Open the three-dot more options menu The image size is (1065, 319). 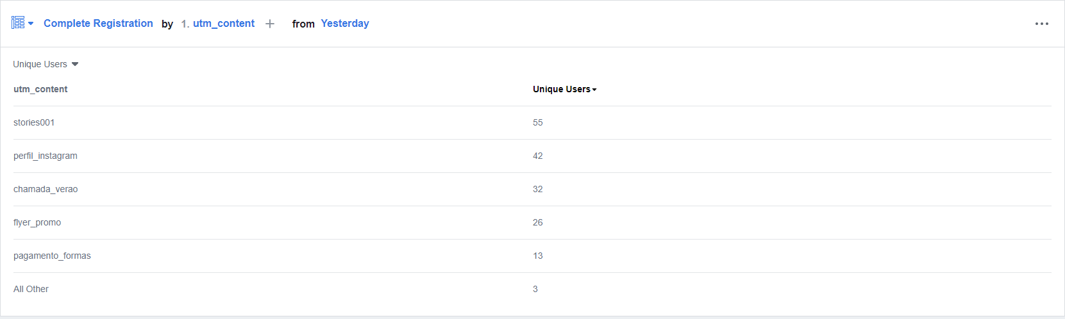(x=1041, y=24)
